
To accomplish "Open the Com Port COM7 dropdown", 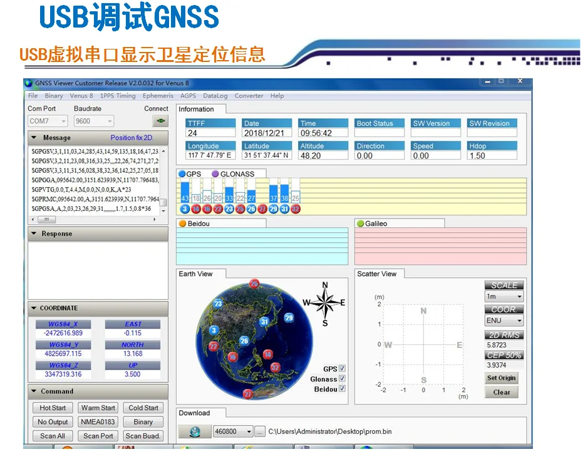I will point(48,121).
